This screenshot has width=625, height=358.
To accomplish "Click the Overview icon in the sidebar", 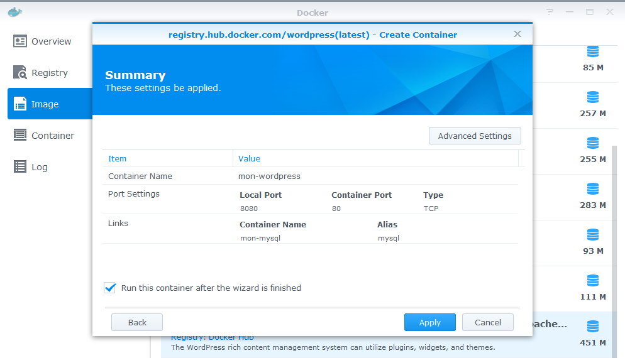I will pyautogui.click(x=20, y=41).
